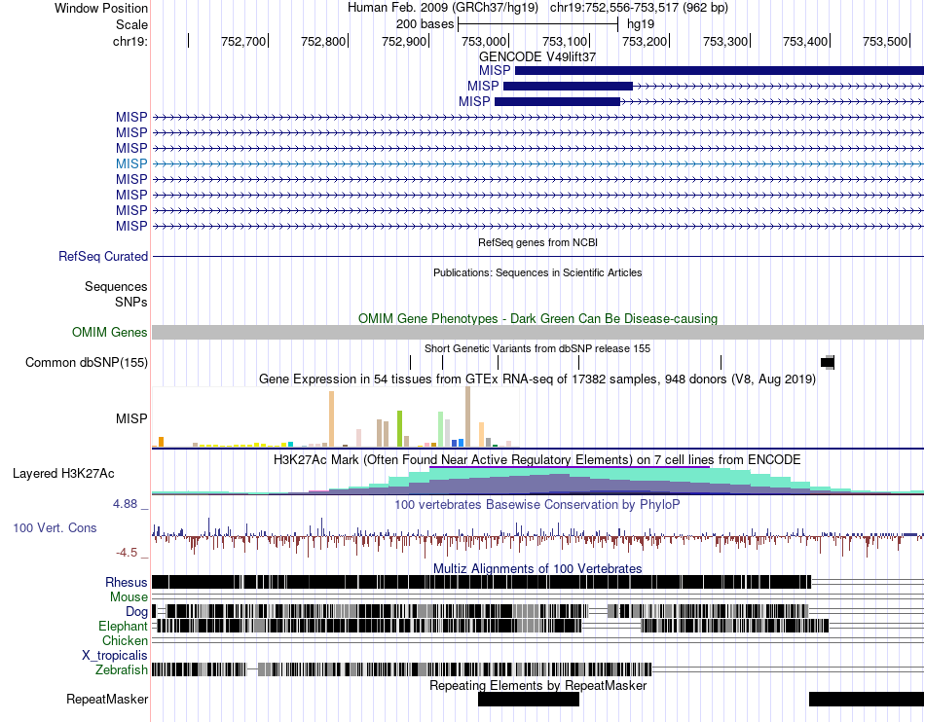This screenshot has width=925, height=722.
Task: Click the RepeatMasker track label
Action: pyautogui.click(x=107, y=700)
